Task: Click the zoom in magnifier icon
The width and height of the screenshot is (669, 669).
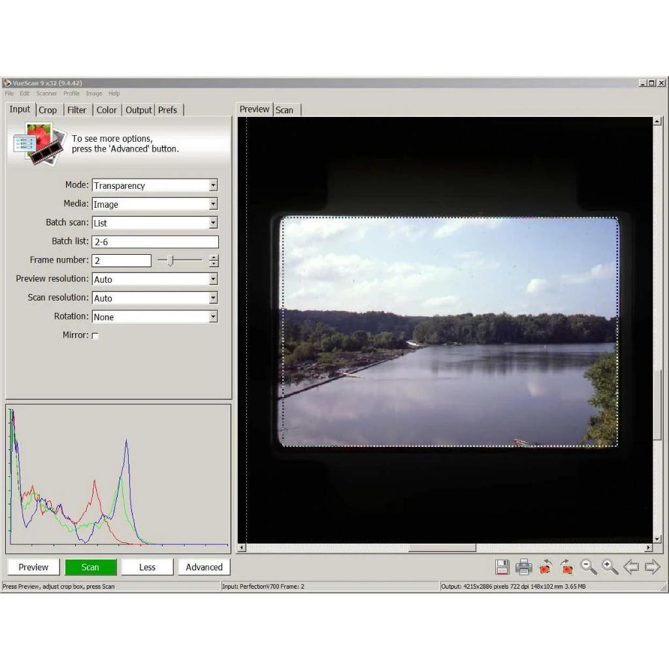Action: pos(610,567)
